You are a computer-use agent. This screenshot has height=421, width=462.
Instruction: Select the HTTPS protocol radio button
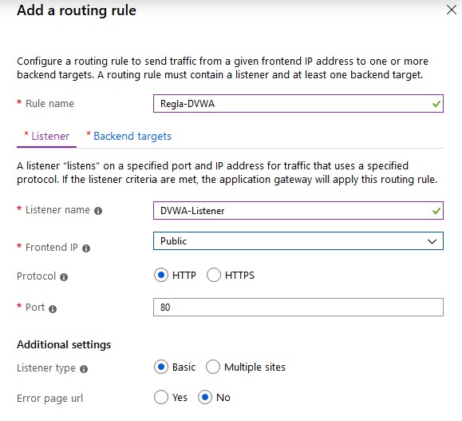214,275
